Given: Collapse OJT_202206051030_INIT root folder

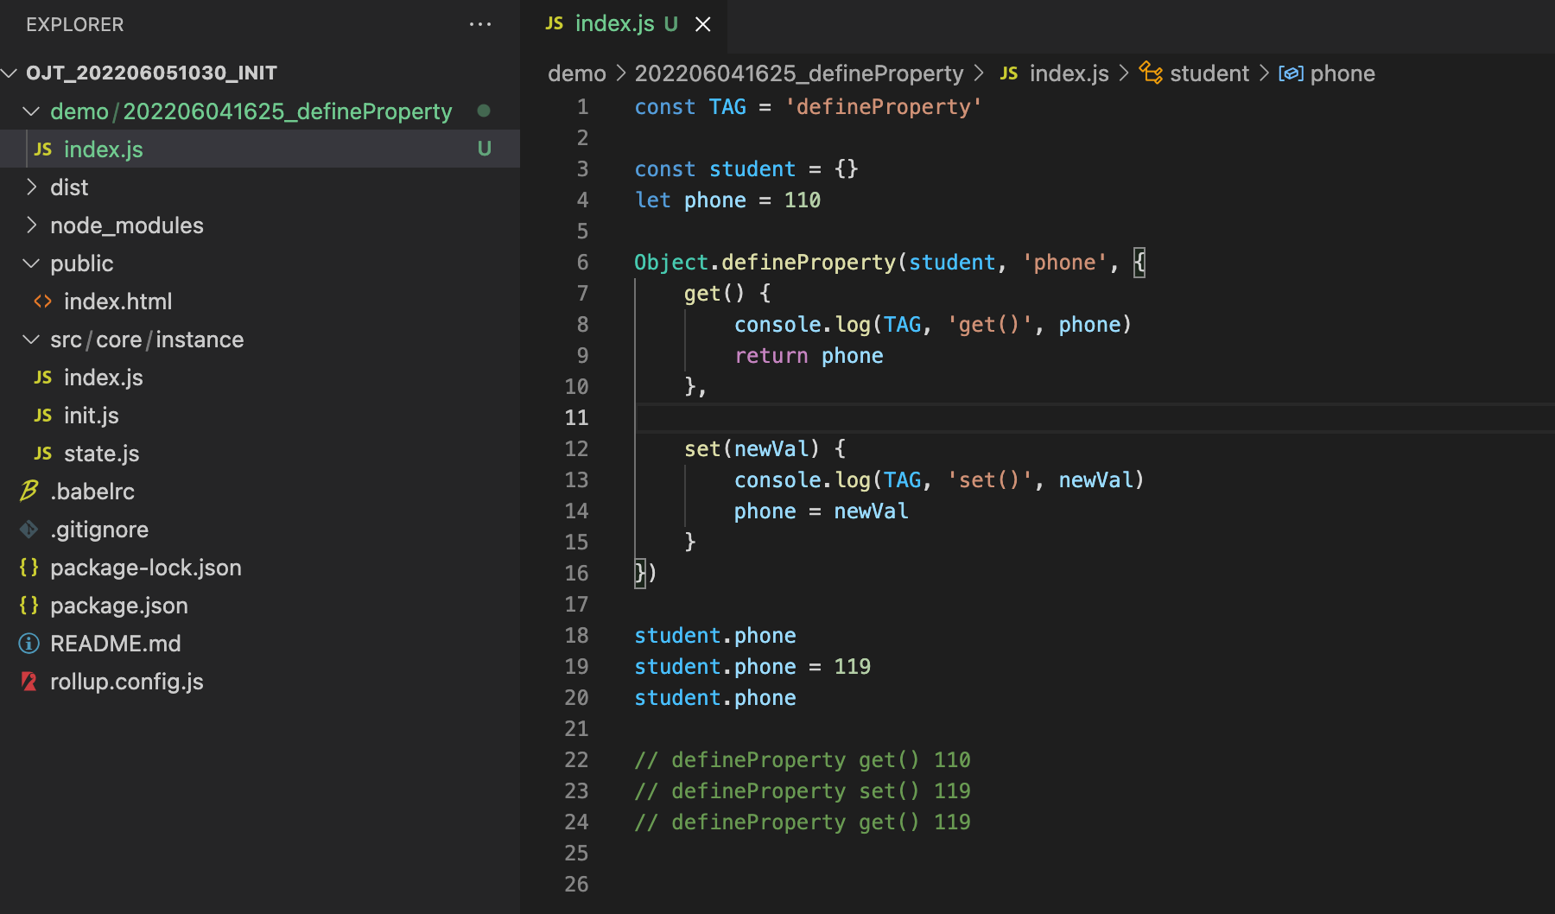Looking at the screenshot, I should point(10,73).
